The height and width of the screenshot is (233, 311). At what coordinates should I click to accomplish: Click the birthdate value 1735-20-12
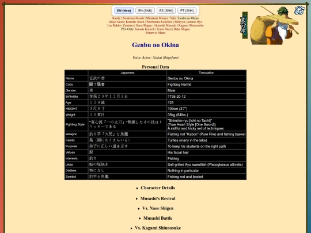(207, 97)
